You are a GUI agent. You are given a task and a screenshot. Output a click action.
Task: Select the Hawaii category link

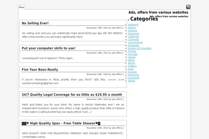[132, 57]
